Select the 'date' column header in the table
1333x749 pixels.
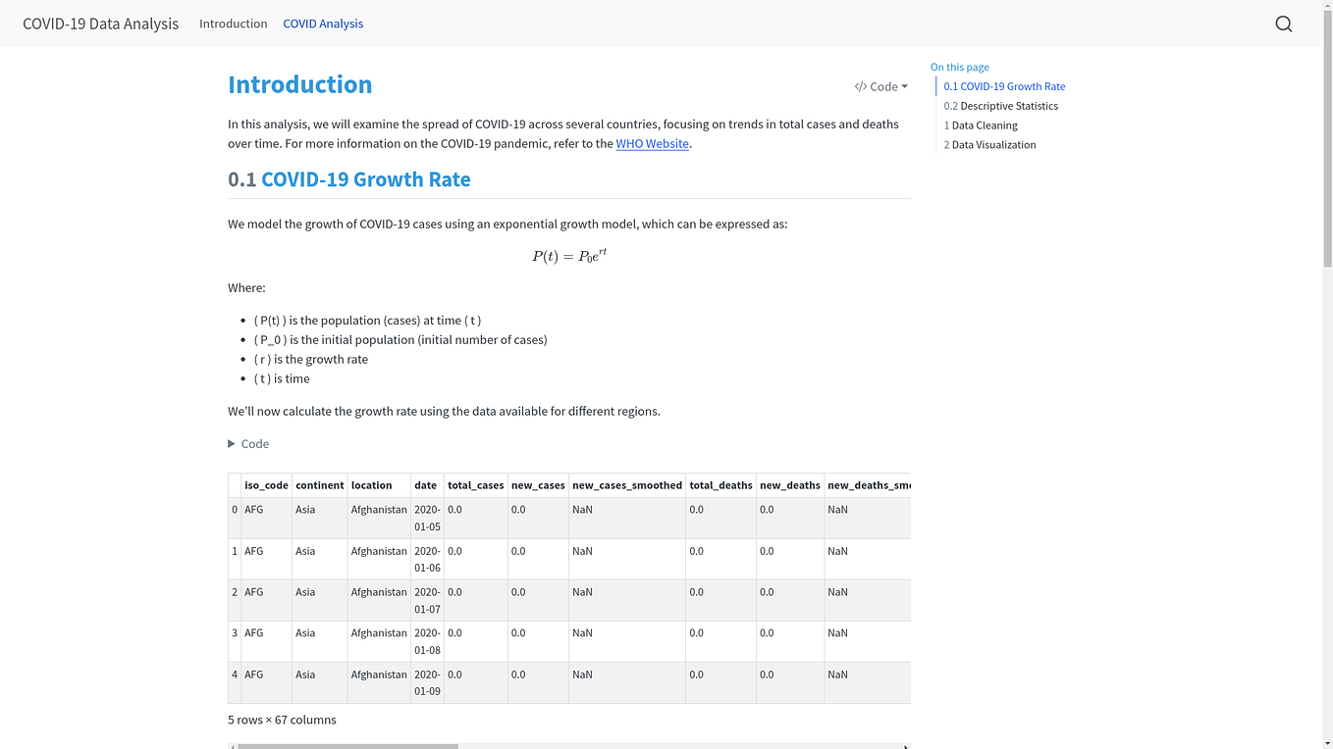coord(425,483)
